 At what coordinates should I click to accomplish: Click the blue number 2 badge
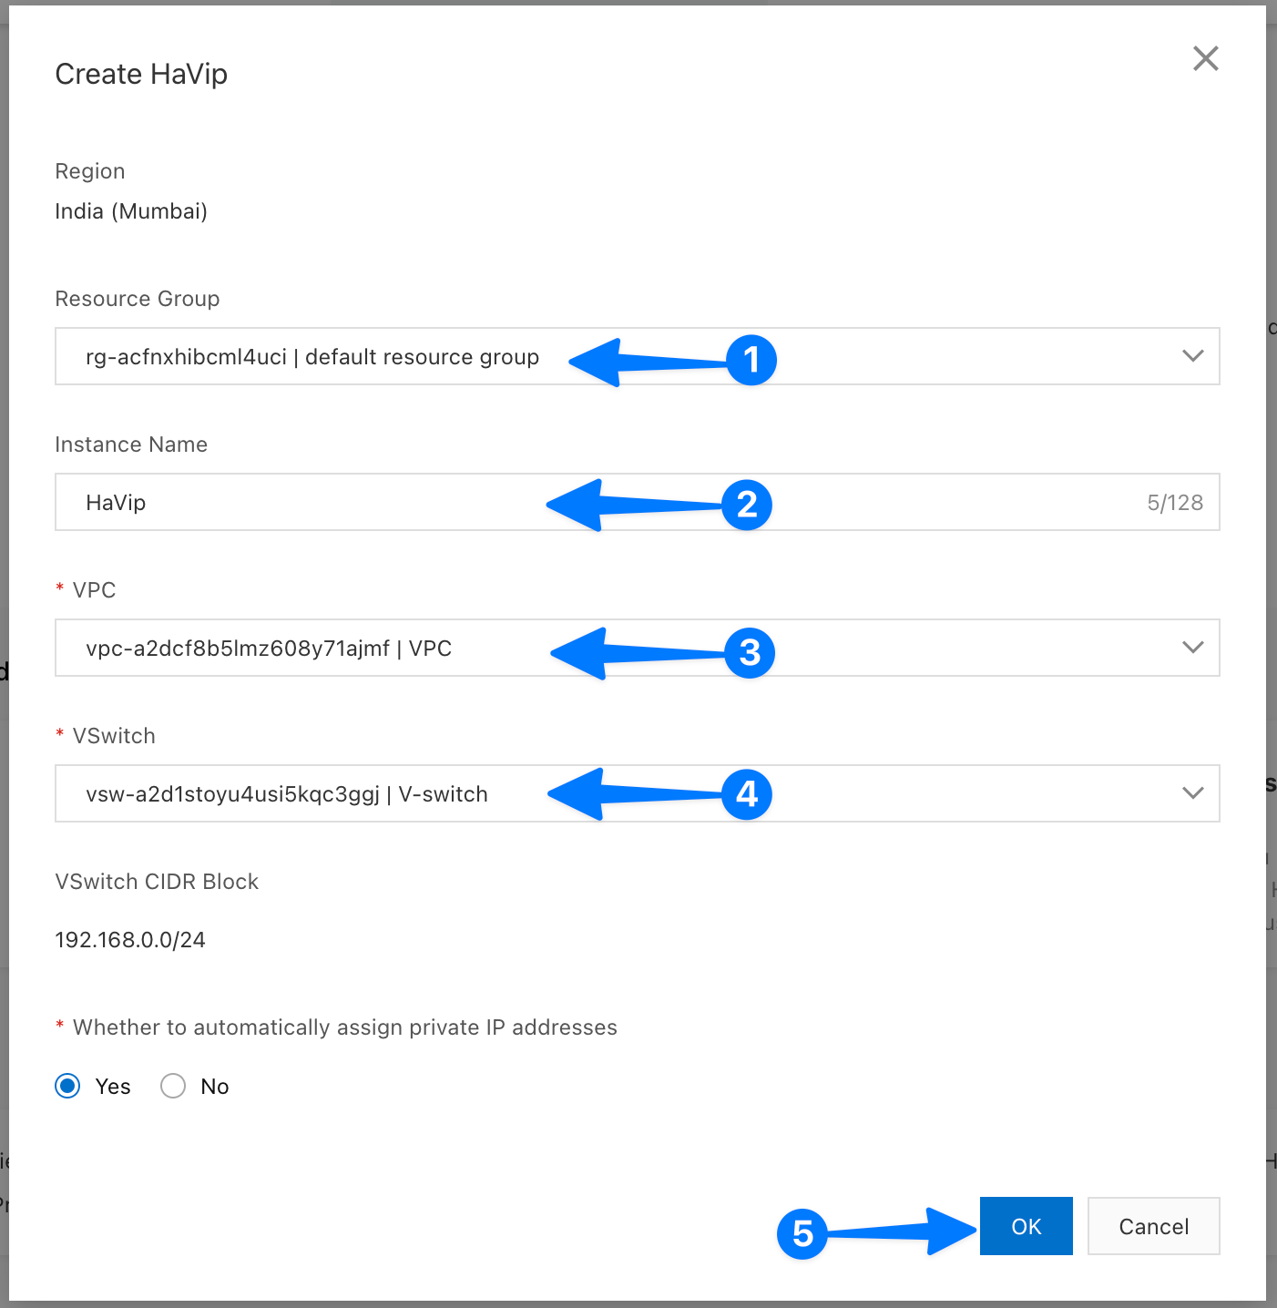tap(747, 505)
